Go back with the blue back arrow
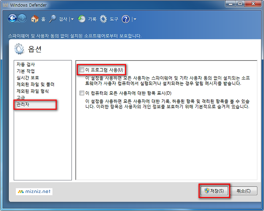Viewport: 264px width, 211px height. 12,19
